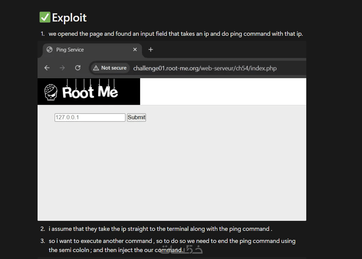The image size is (362, 259).
Task: Click step 1 text about input field
Action: click(x=175, y=34)
